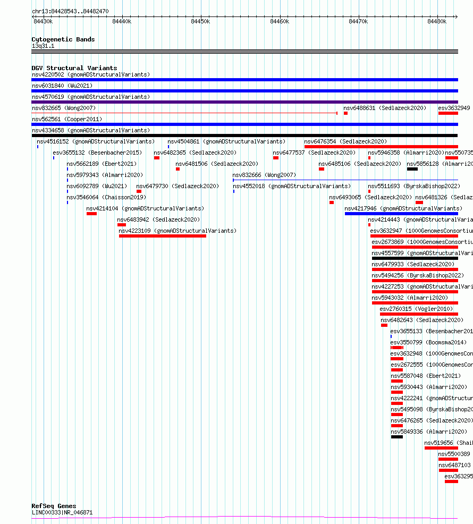Select esv3632948 1000Genomes label

click(432, 353)
